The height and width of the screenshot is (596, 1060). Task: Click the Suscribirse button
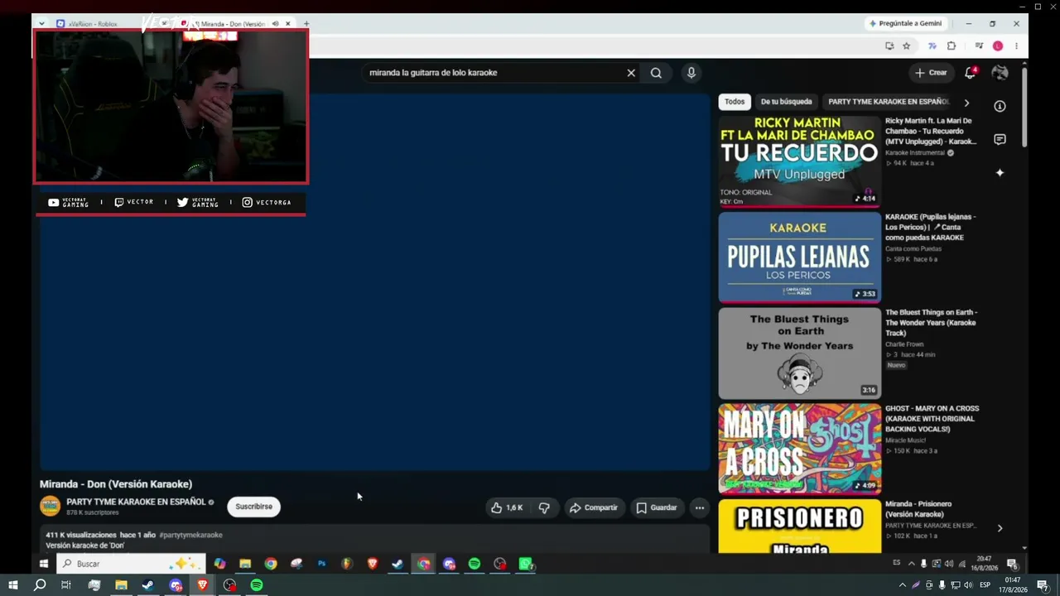[x=253, y=507]
